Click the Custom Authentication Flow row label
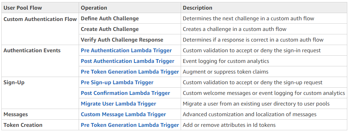 click(x=40, y=19)
